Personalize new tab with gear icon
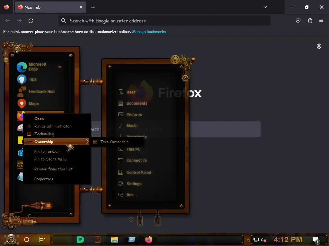Image resolution: width=329 pixels, height=246 pixels. (x=319, y=46)
